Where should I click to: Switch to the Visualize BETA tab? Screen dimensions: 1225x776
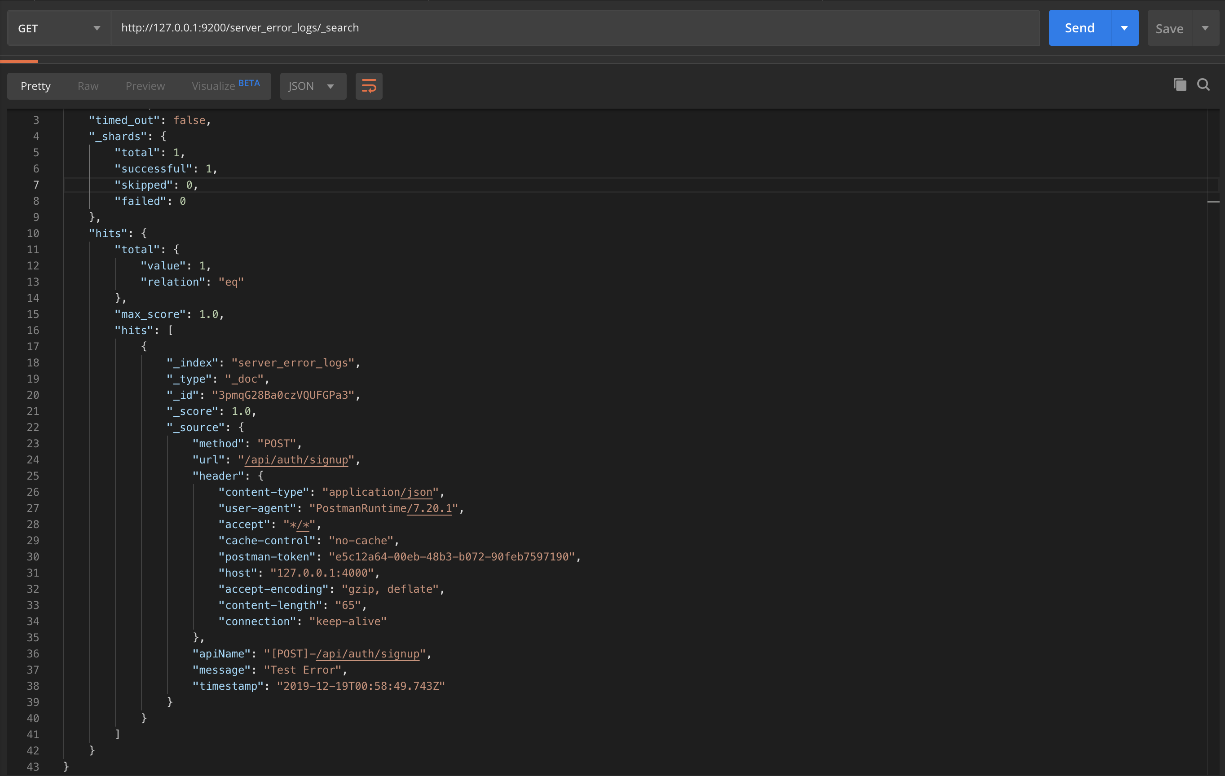(226, 85)
